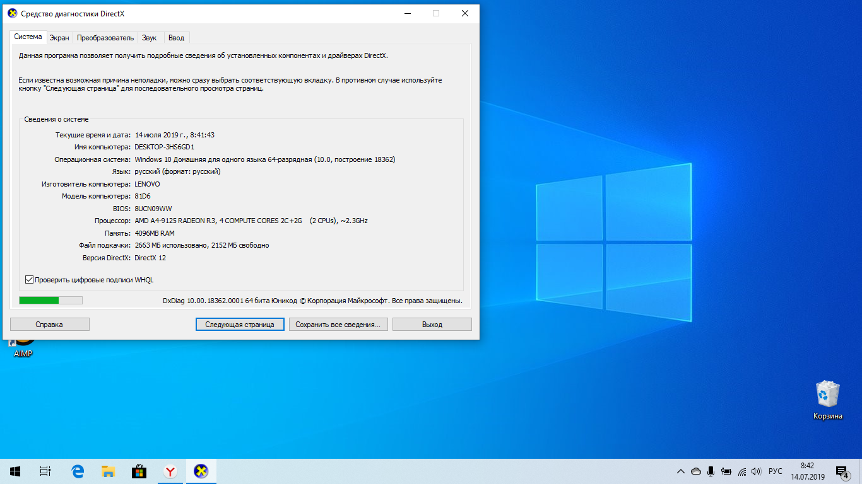Open the Wi-Fi network tray icon
Viewport: 862px width, 484px height.
742,471
